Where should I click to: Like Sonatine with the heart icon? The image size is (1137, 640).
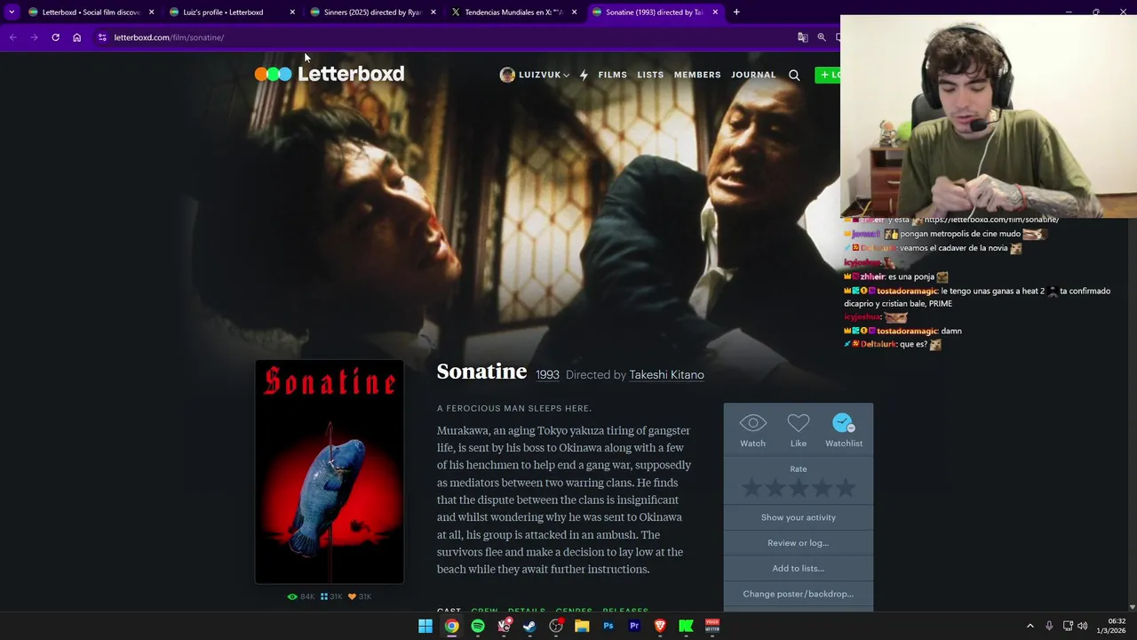pyautogui.click(x=799, y=423)
